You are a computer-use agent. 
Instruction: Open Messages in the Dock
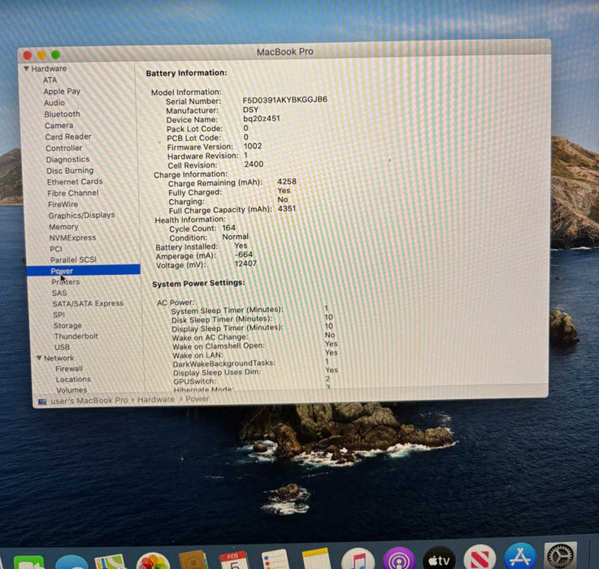[x=72, y=562]
